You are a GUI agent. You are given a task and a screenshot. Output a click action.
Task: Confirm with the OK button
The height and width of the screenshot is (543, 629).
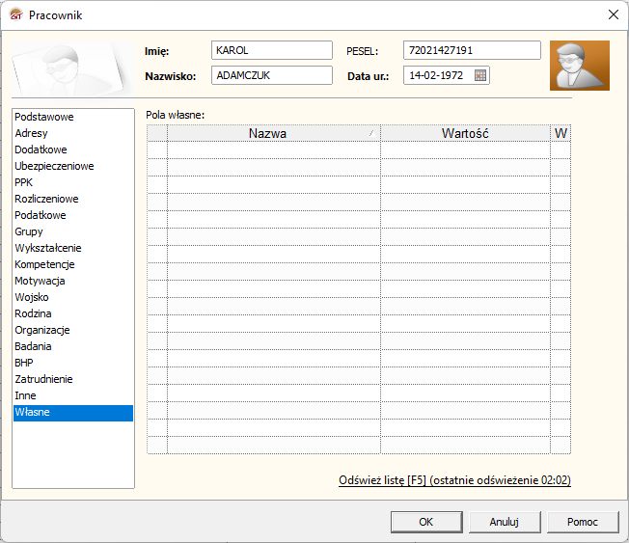click(426, 522)
